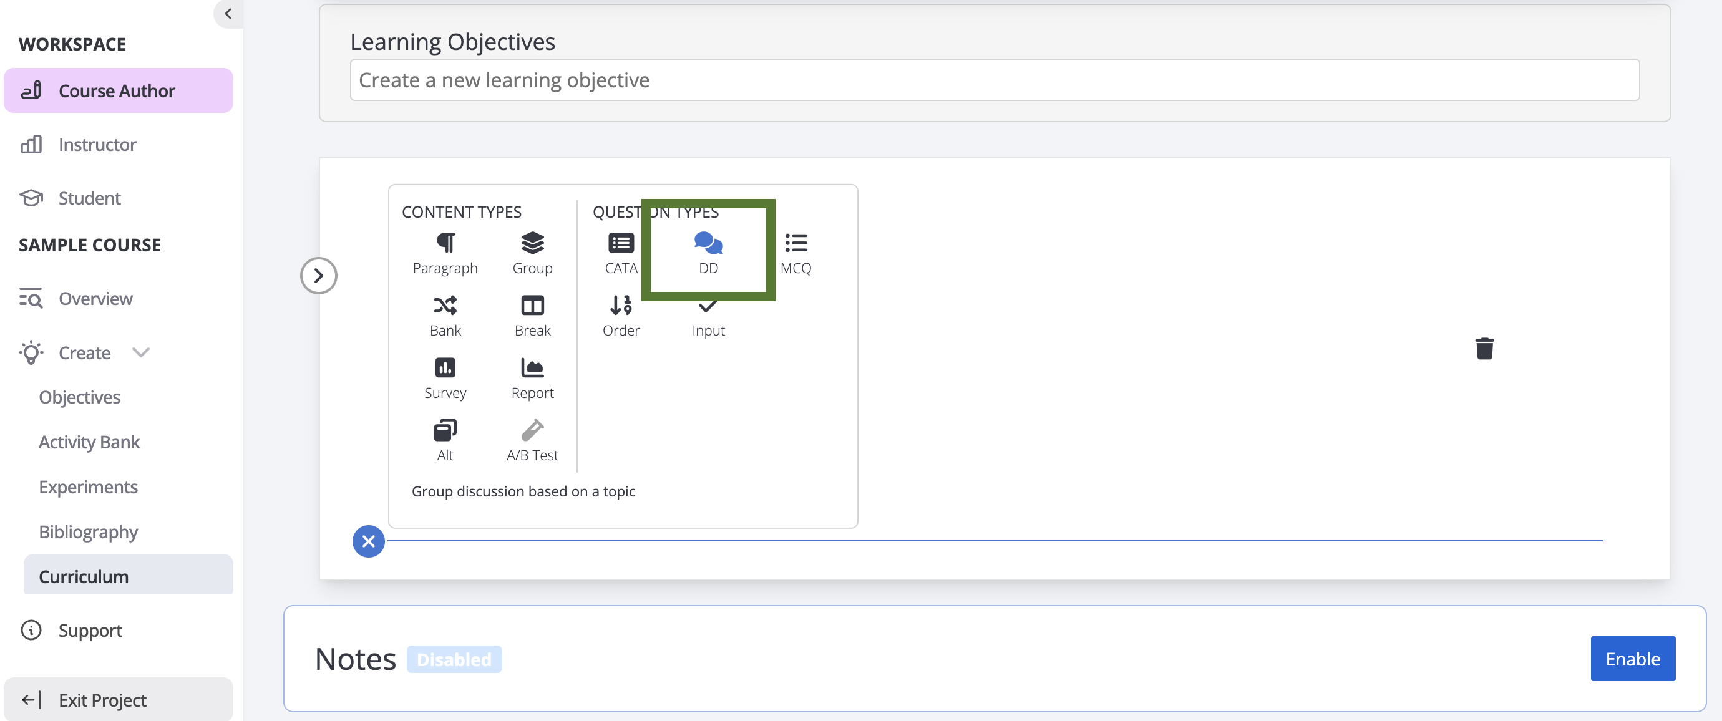Expand the circular right-arrow panel toggle

[x=318, y=275]
